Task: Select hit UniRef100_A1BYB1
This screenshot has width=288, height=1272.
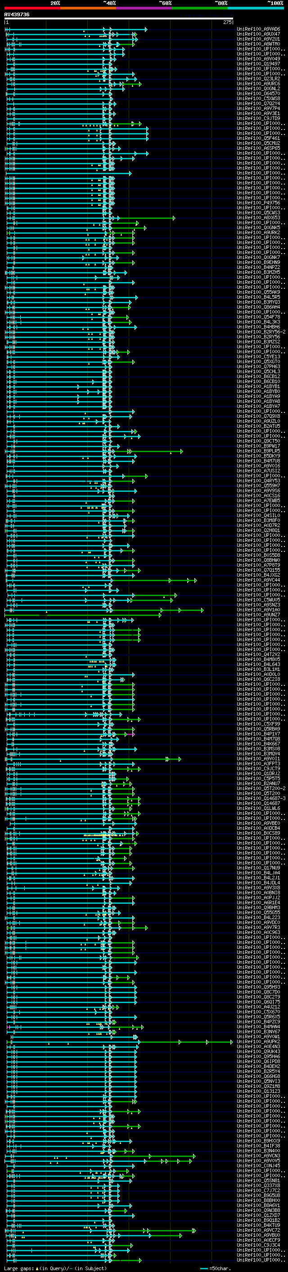Action: pyautogui.click(x=258, y=386)
